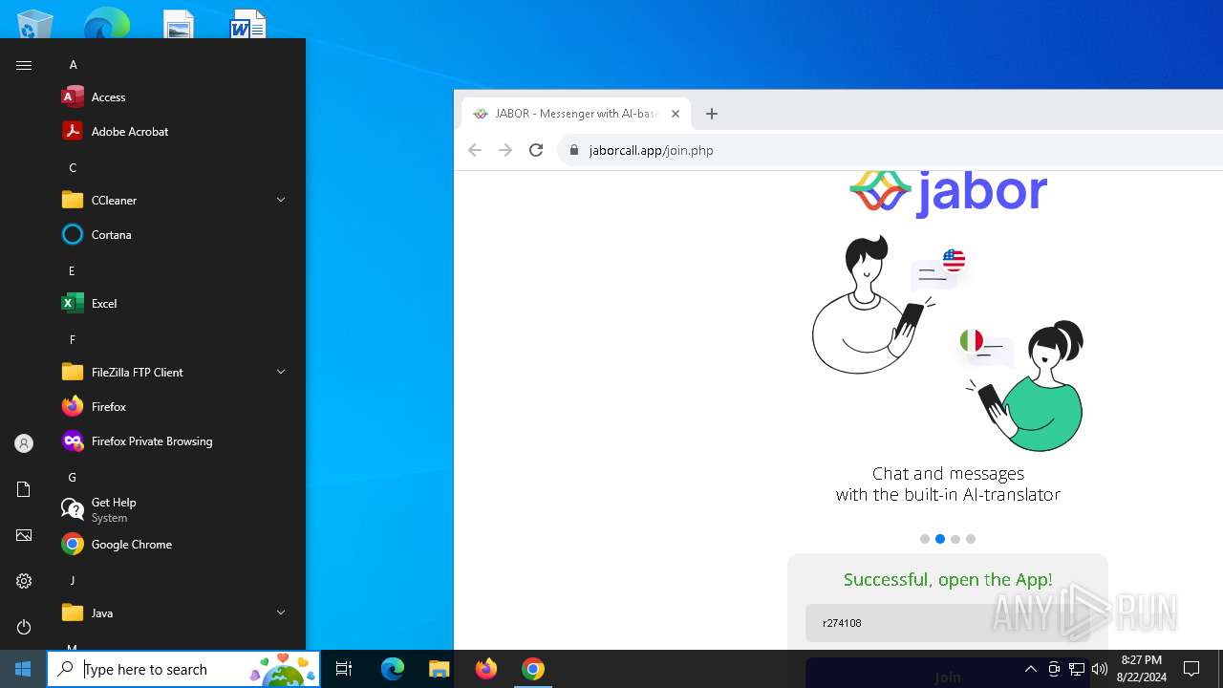Select the first carousel dot

[925, 539]
